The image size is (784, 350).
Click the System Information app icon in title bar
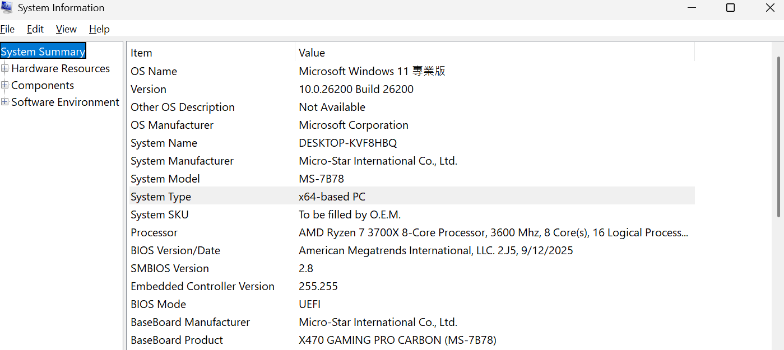(x=7, y=8)
